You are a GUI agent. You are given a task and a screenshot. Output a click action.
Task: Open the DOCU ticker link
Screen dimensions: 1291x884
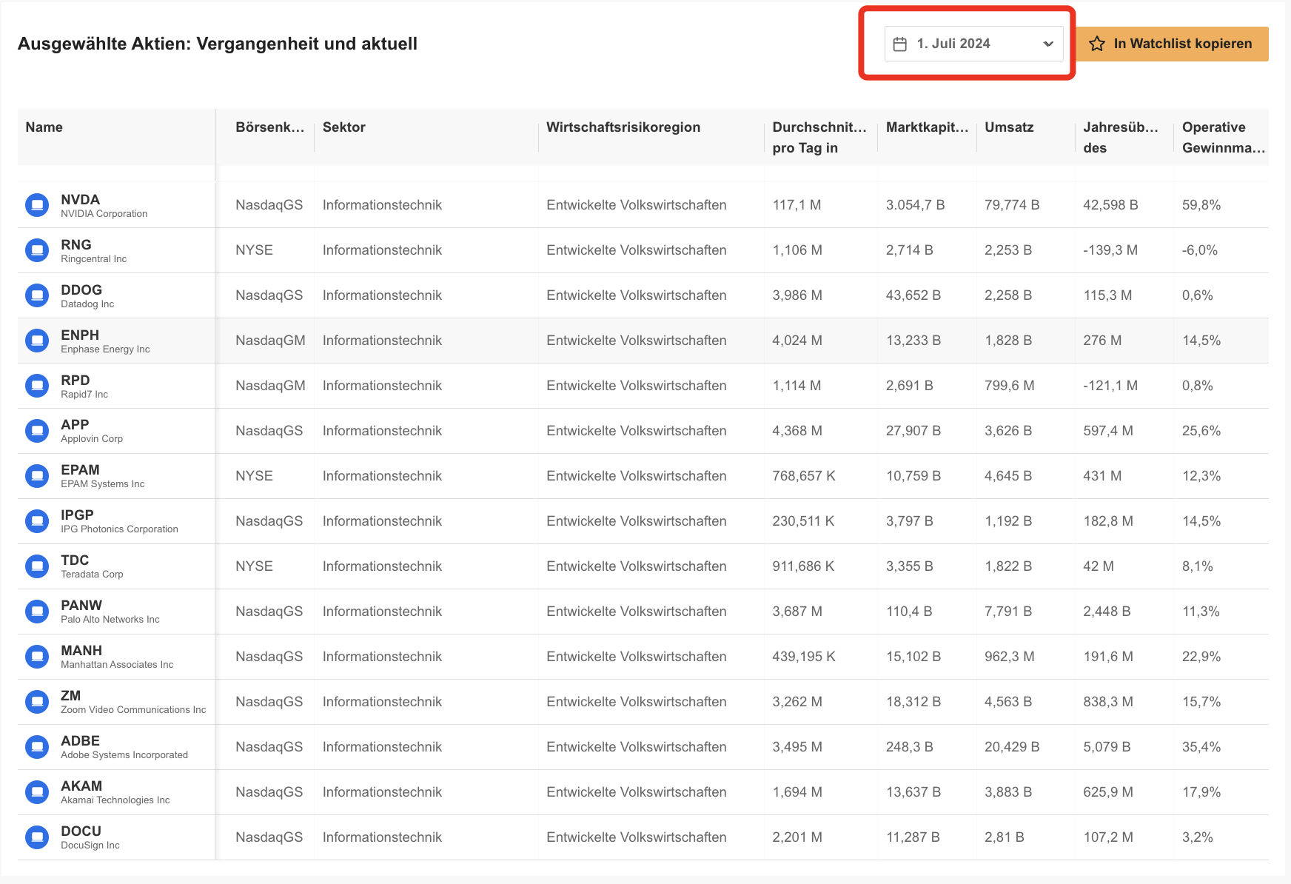pyautogui.click(x=81, y=831)
